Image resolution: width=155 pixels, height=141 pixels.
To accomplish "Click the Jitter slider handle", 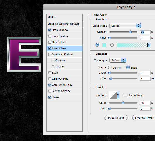I will 109,109.
